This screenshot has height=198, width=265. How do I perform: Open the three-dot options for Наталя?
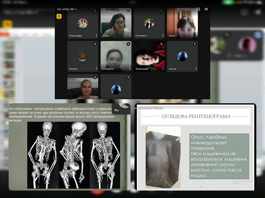coord(196,69)
